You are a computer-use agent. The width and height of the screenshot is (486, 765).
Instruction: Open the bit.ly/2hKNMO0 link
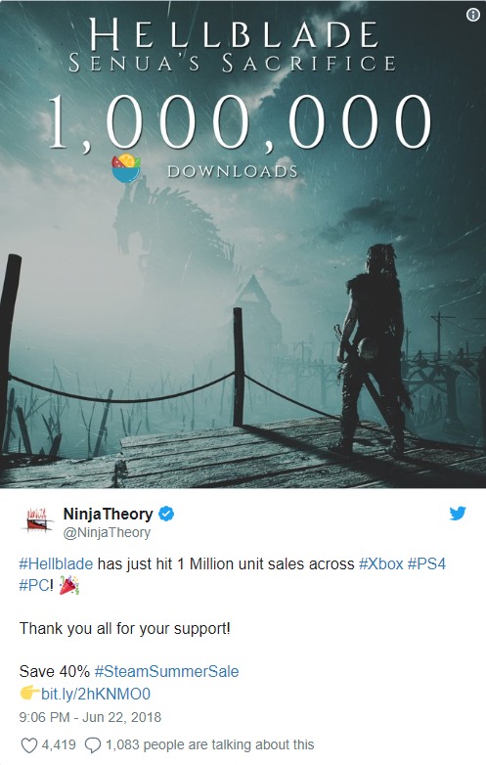tap(96, 694)
